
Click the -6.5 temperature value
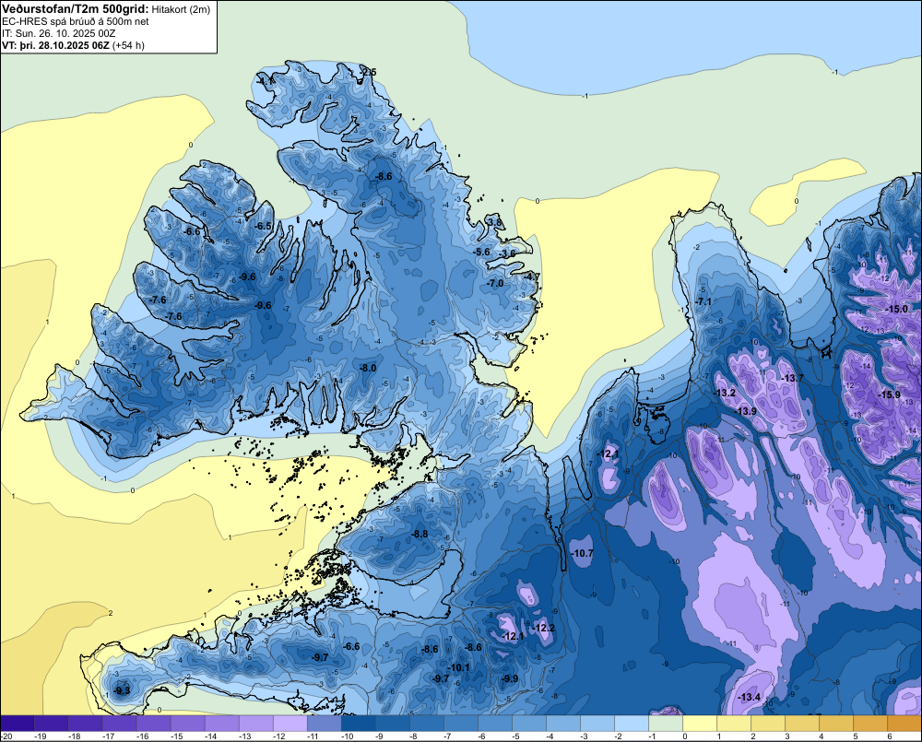pos(263,226)
